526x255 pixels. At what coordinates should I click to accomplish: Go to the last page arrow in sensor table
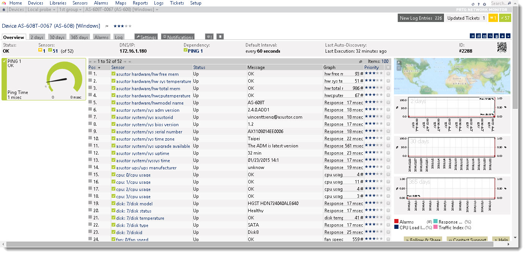(130, 62)
